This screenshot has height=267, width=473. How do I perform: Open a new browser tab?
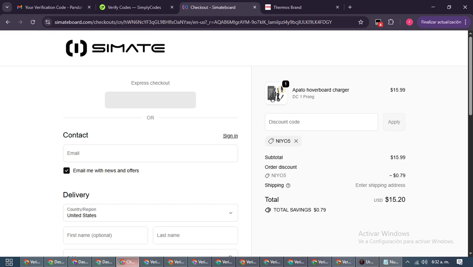pyautogui.click(x=350, y=7)
